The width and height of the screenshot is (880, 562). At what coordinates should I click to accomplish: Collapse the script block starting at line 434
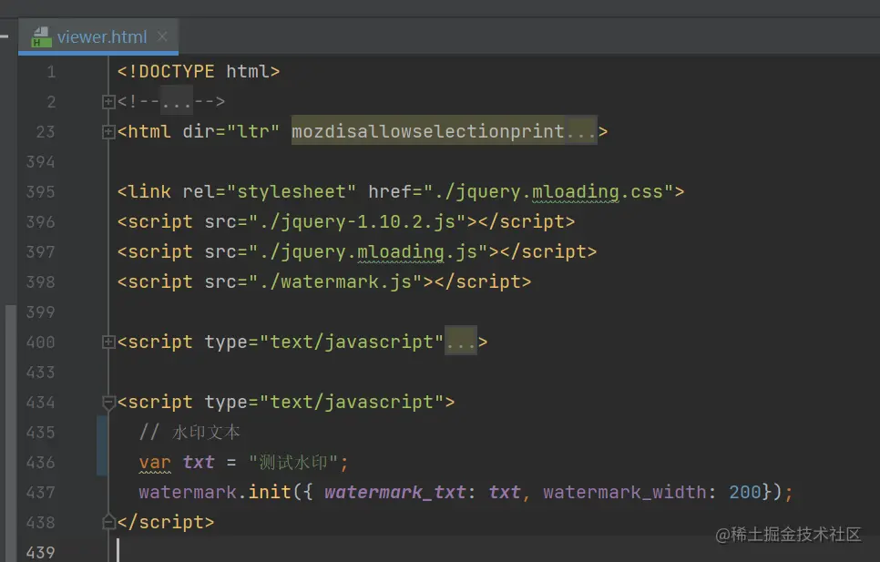[108, 403]
